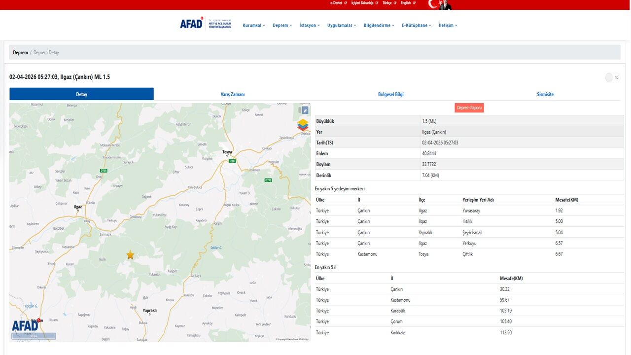The height and width of the screenshot is (355, 631).
Task: Click the Deprem breadcrumb link
Action: (20, 52)
